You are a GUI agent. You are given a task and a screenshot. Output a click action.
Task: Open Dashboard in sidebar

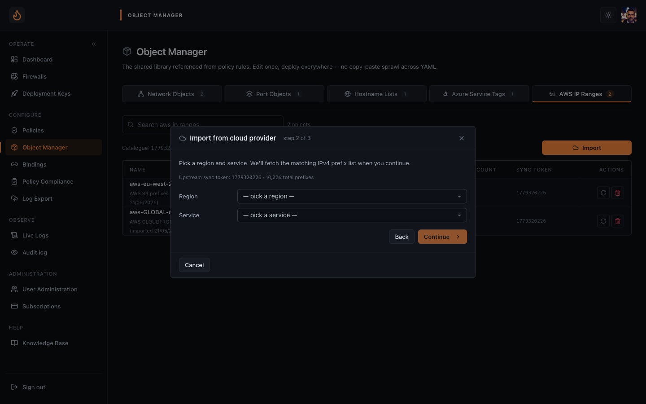click(x=54, y=59)
